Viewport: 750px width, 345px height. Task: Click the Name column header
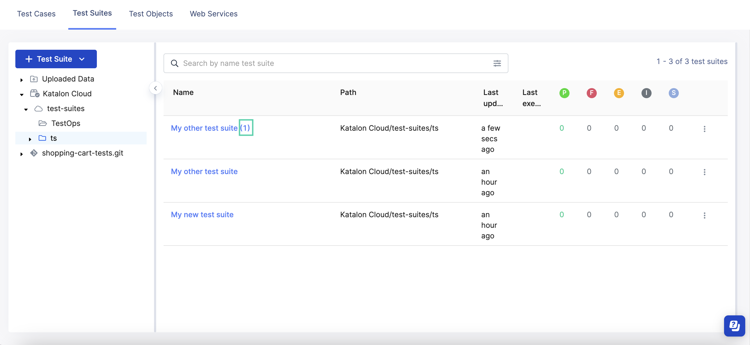pos(183,92)
